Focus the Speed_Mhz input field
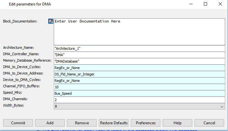Viewport: 228px width, 131px height. [x=139, y=93]
